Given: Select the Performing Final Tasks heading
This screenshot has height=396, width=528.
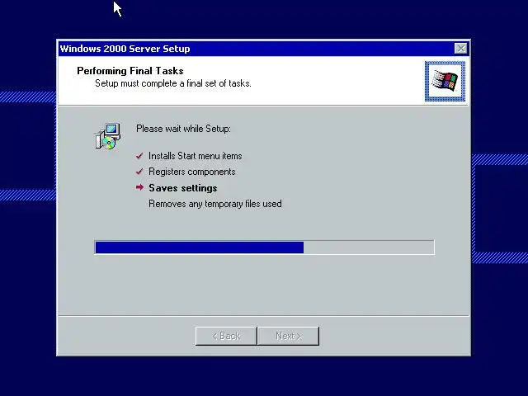Looking at the screenshot, I should point(130,71).
